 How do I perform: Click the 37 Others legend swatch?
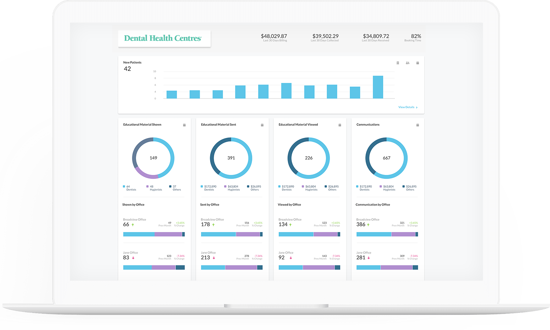click(x=170, y=187)
